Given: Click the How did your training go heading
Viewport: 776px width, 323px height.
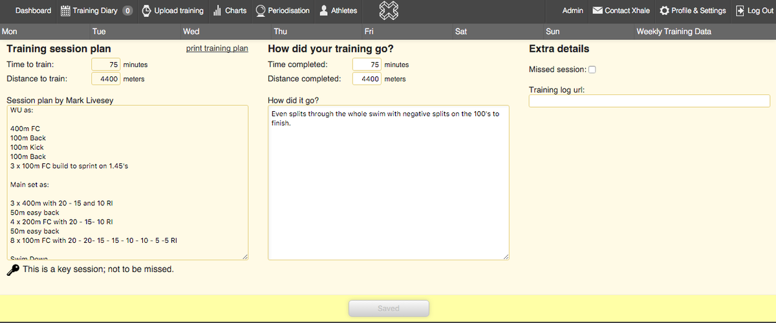Looking at the screenshot, I should point(330,48).
